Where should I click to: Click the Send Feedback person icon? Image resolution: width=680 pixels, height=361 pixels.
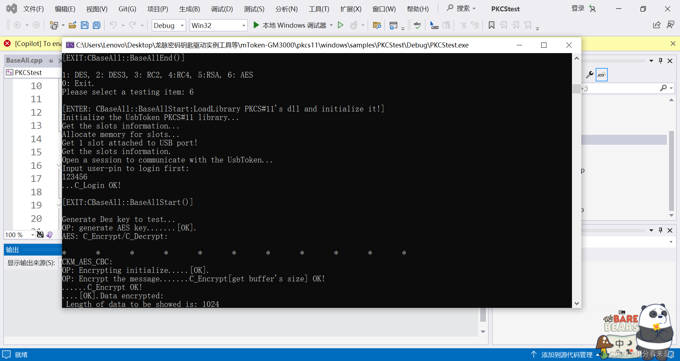click(670, 25)
